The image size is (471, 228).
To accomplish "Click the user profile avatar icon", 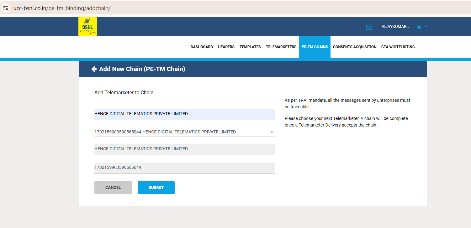I will 419,27.
